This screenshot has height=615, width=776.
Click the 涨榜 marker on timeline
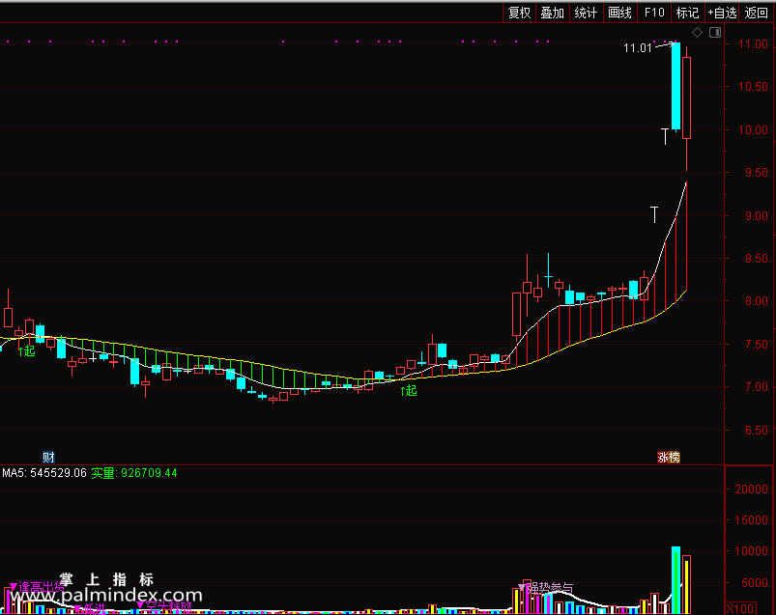tap(668, 458)
